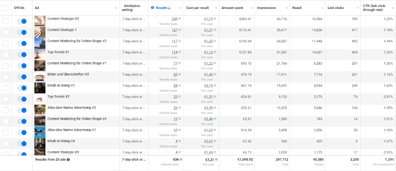Check the box for Top-Trends V1
The width and height of the screenshot is (396, 171).
tap(5, 55)
